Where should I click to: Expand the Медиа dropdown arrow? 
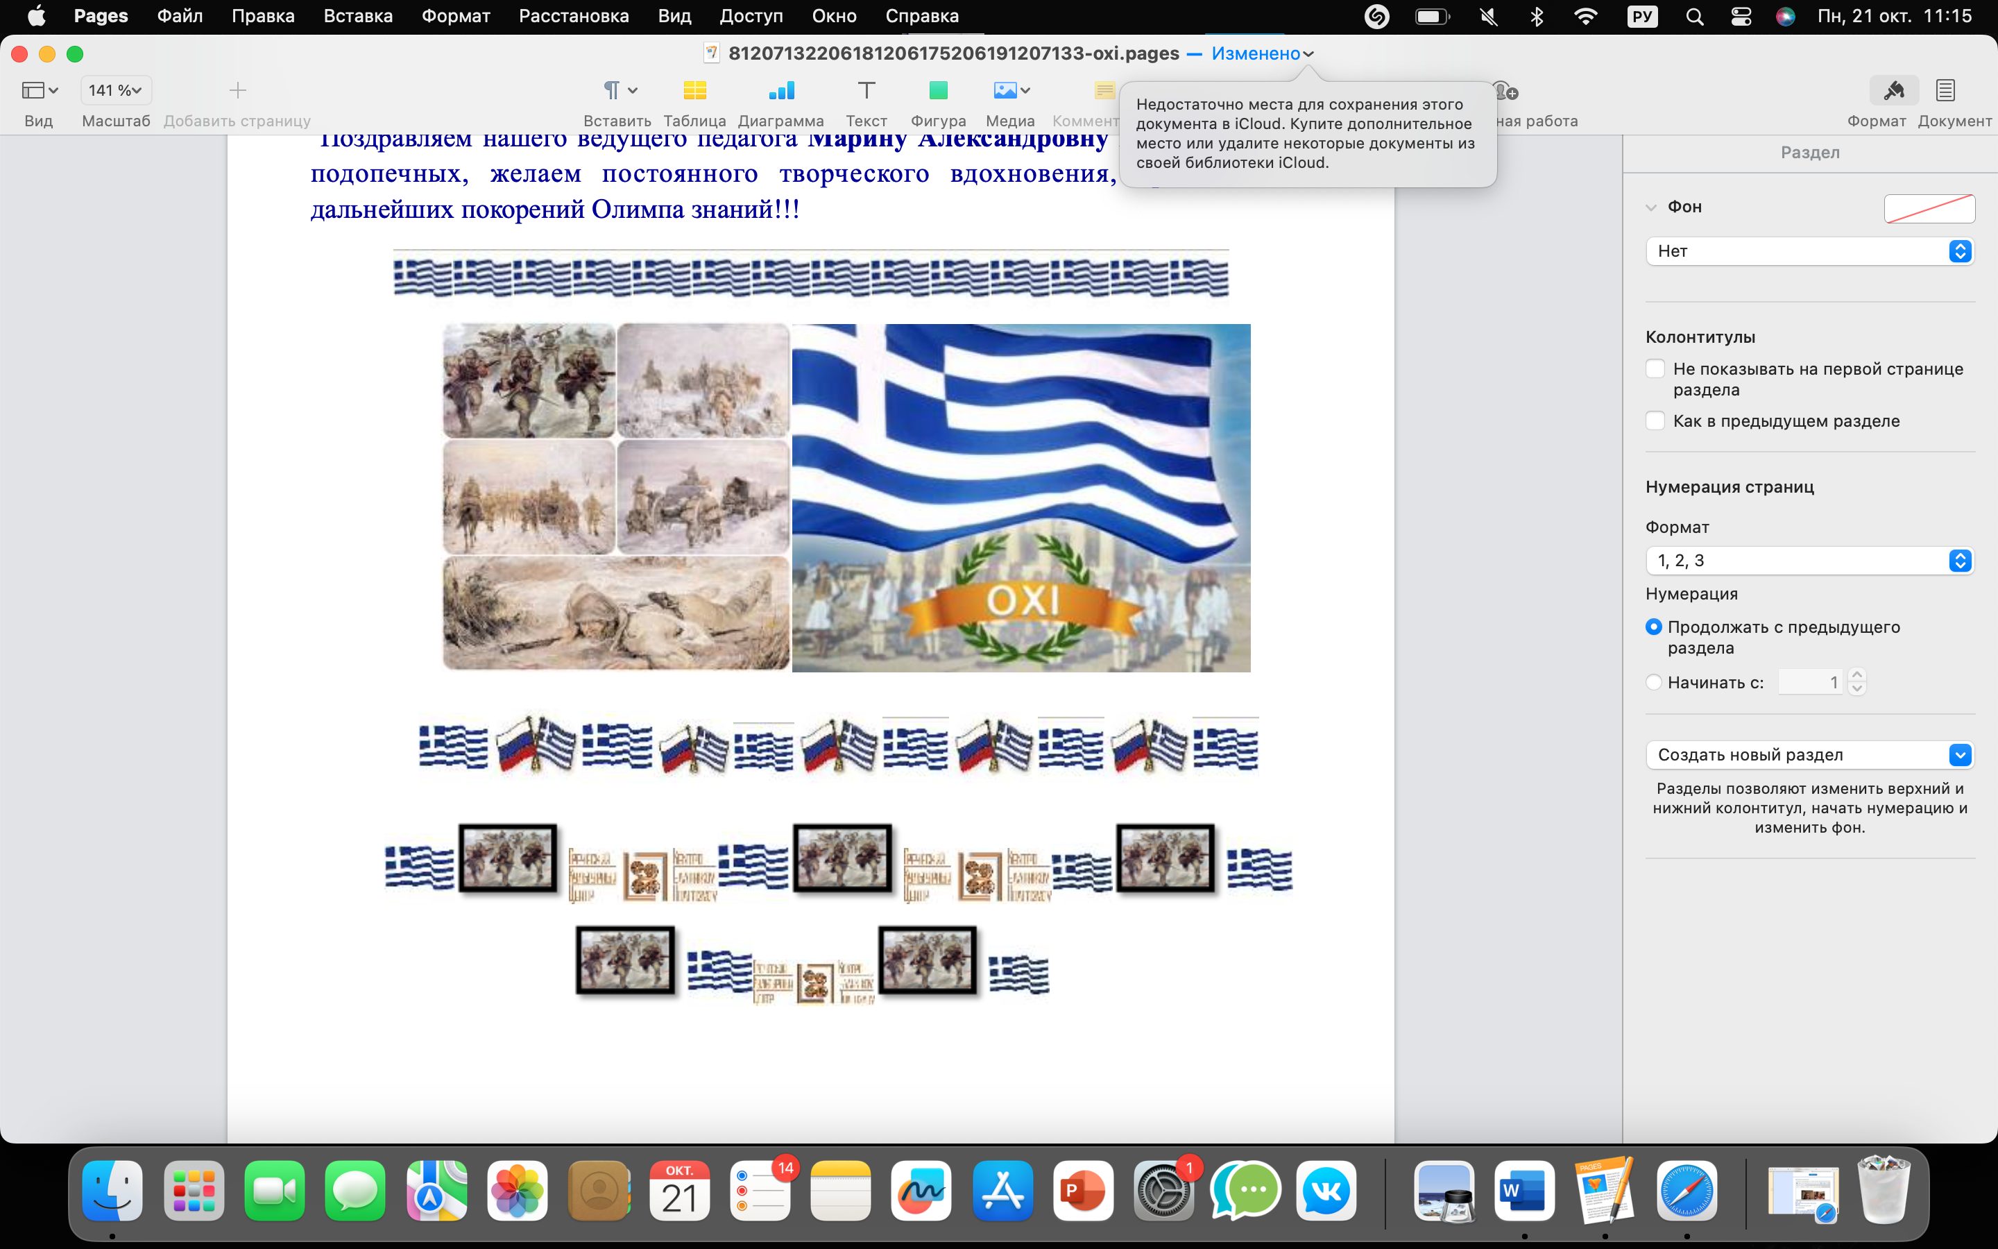(1025, 90)
